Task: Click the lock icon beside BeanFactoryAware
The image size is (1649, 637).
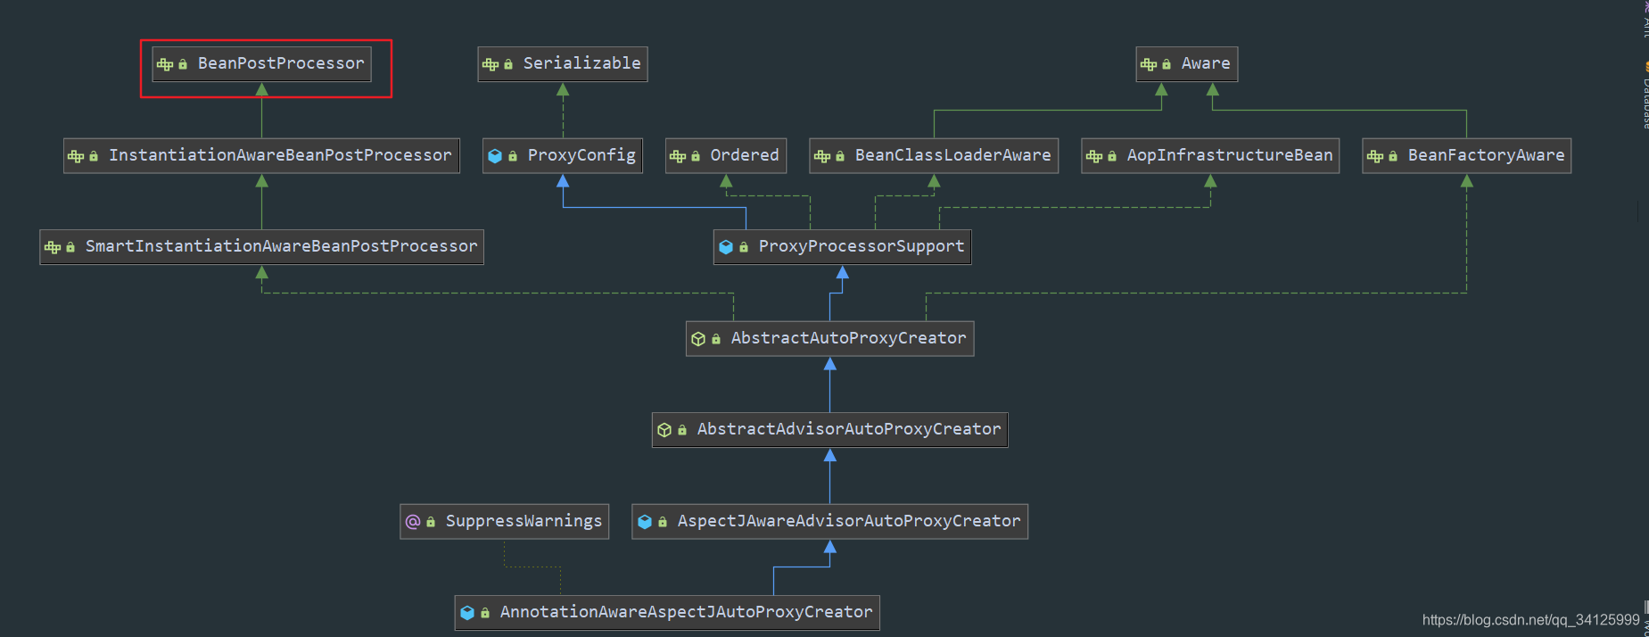Action: click(x=1393, y=156)
